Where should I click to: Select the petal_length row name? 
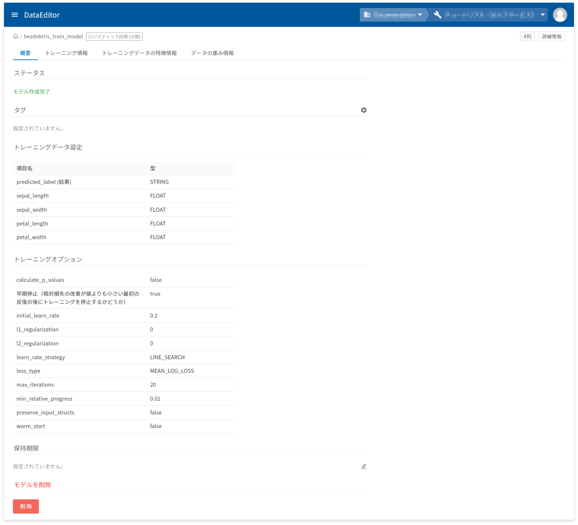point(32,224)
